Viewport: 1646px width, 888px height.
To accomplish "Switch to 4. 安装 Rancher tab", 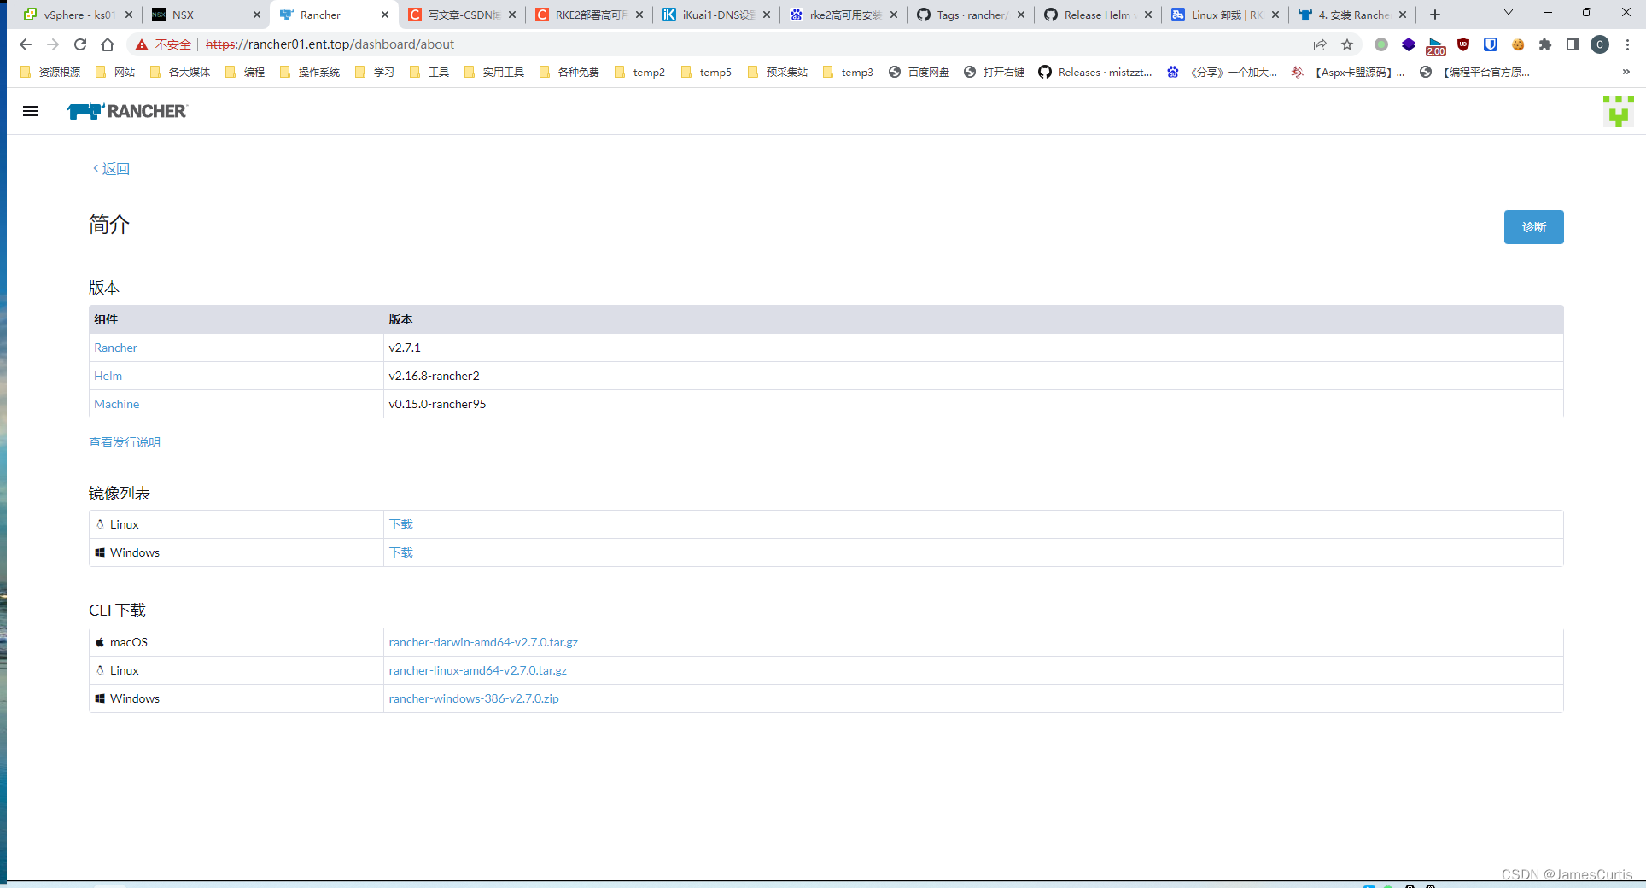I will [1352, 15].
